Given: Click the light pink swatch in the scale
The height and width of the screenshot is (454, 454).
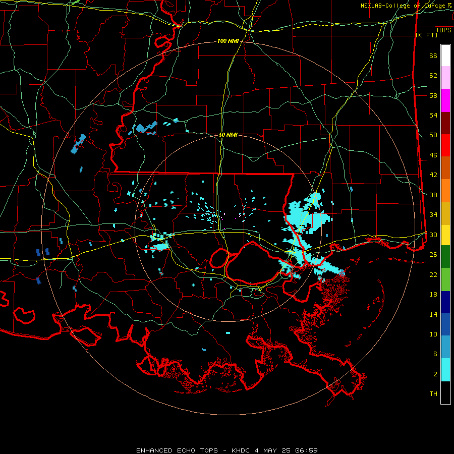Looking at the screenshot, I should tap(445, 78).
